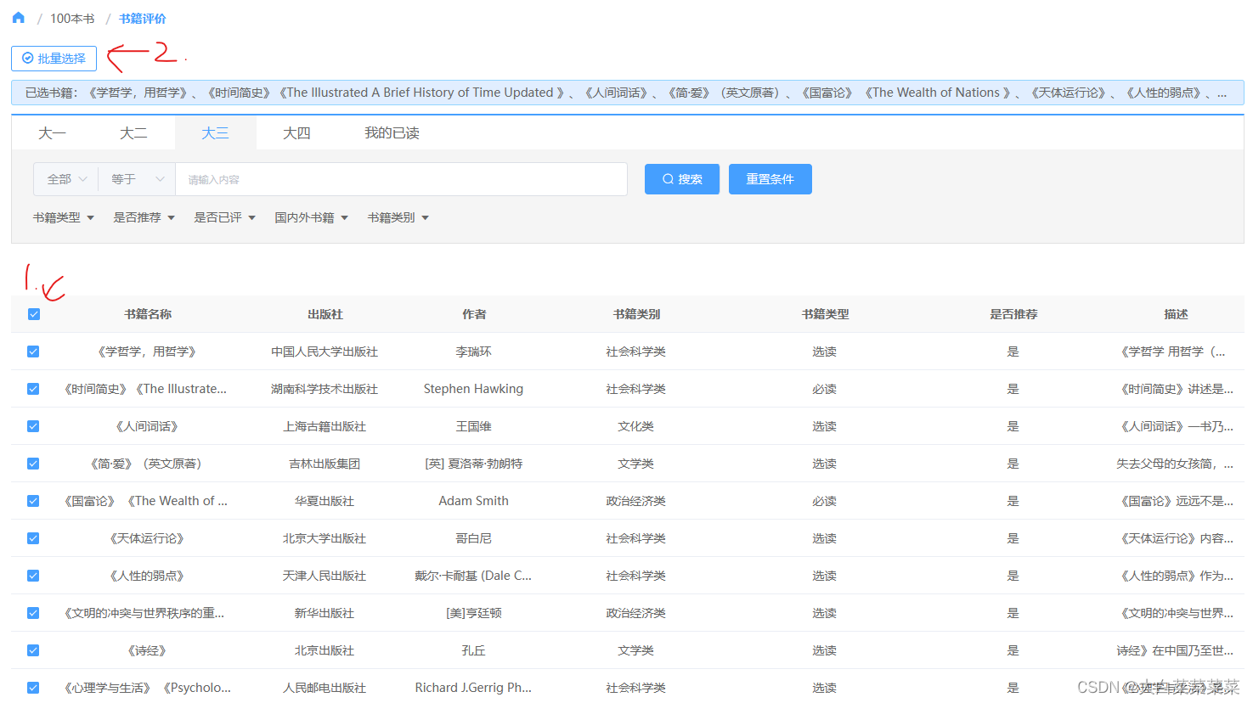Click the 批量选择 batch select button

[x=54, y=59]
